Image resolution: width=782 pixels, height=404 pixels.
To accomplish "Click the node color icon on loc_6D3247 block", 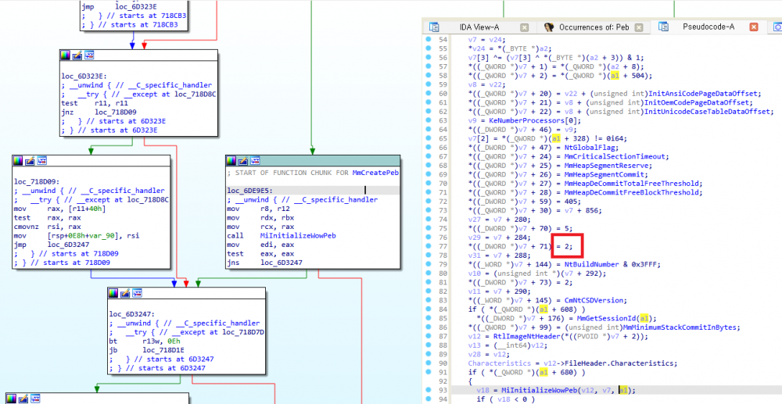I will tap(113, 293).
